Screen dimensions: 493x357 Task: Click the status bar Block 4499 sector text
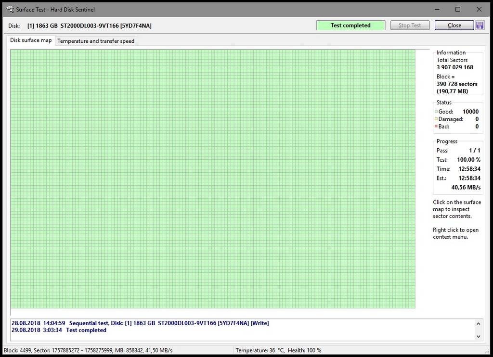tap(88, 350)
